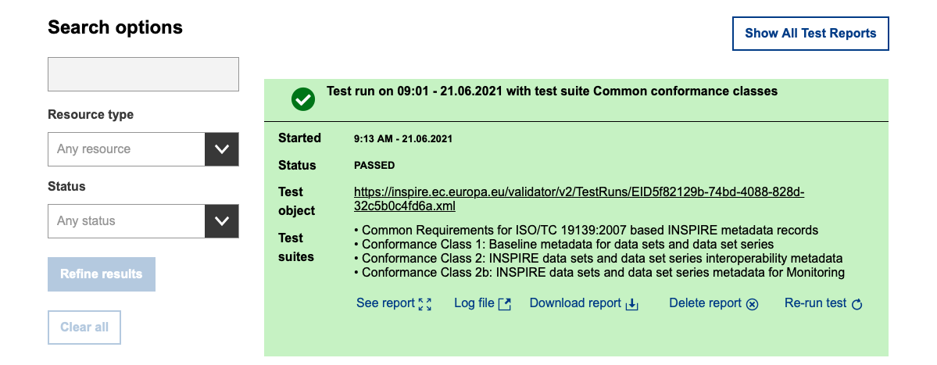This screenshot has height=365, width=937.
Task: Click the circled X icon after Delete report
Action: coord(752,304)
